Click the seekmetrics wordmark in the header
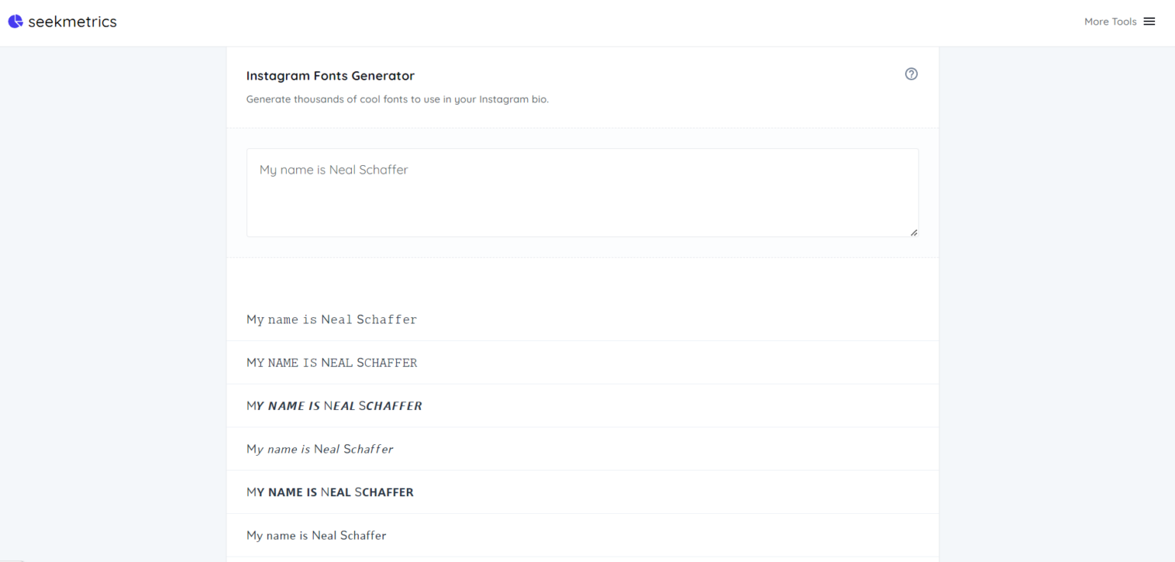This screenshot has width=1175, height=562. (74, 21)
